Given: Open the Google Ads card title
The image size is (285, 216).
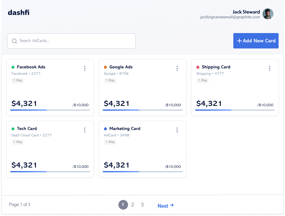Looking at the screenshot, I should coord(121,67).
